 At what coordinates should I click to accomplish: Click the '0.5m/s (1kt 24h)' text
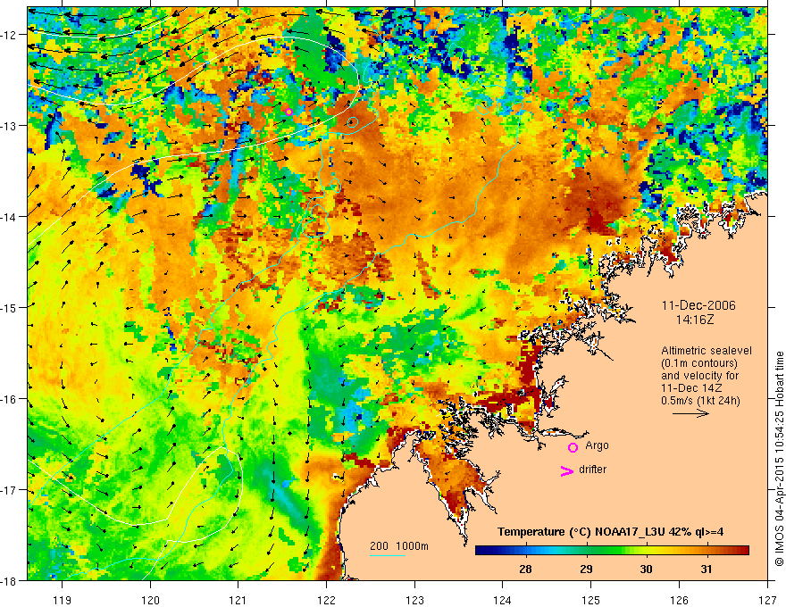701,401
